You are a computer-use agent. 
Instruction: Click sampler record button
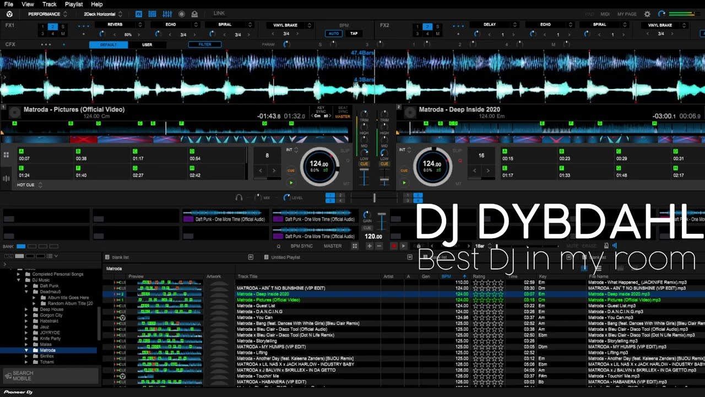393,246
